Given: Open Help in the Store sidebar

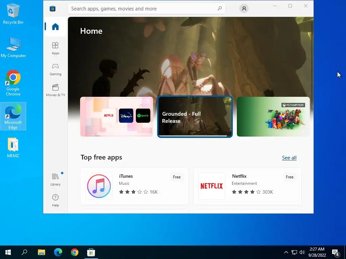Looking at the screenshot, I should click(55, 200).
